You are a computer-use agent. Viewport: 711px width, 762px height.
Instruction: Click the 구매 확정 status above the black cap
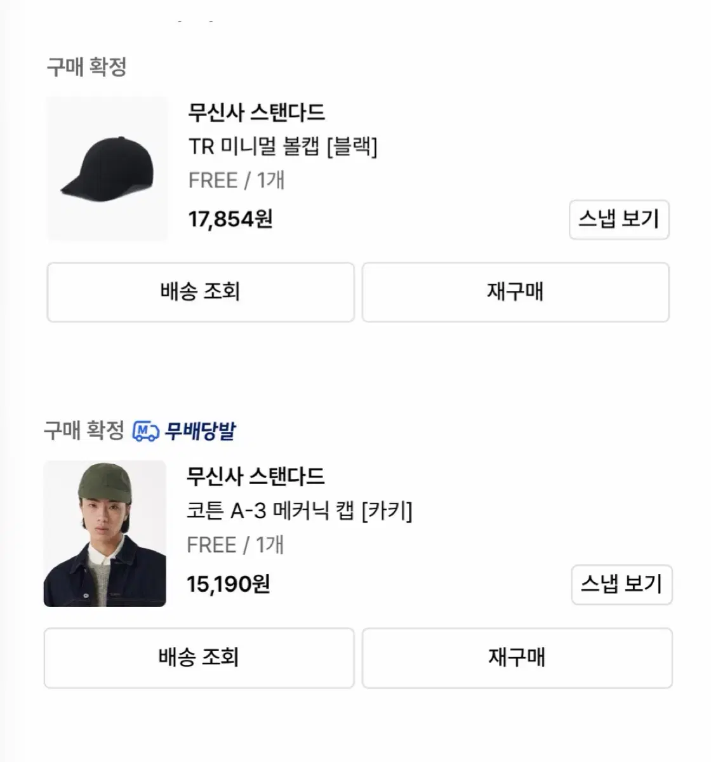(x=86, y=67)
